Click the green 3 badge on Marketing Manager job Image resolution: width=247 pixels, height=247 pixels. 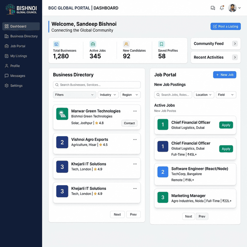[163, 197]
